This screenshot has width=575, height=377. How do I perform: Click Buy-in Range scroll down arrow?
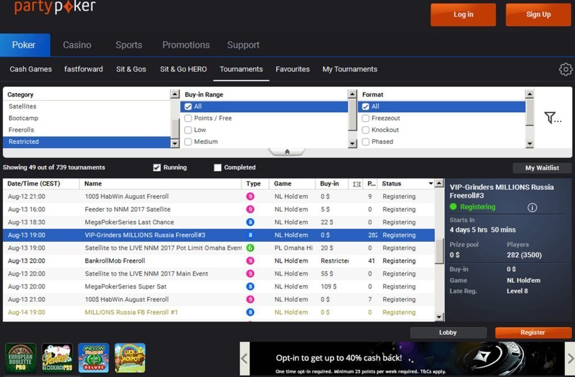click(x=353, y=143)
